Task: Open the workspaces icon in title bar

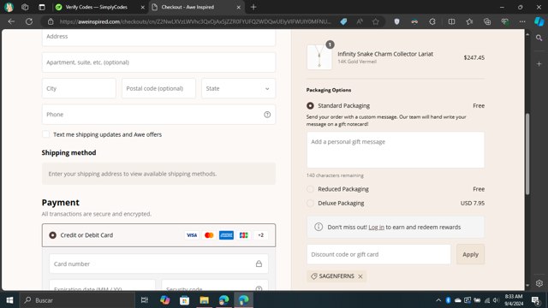Action: 25,7
